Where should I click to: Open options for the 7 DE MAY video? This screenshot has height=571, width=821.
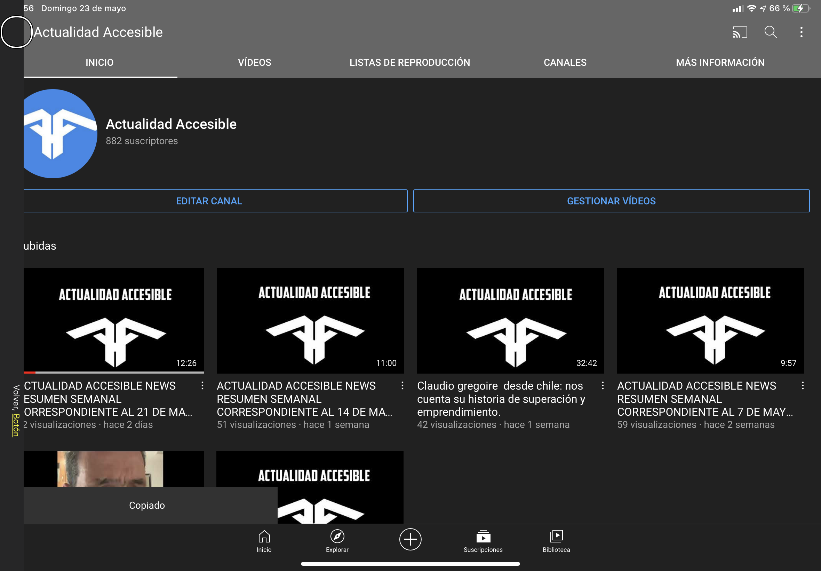pyautogui.click(x=803, y=385)
